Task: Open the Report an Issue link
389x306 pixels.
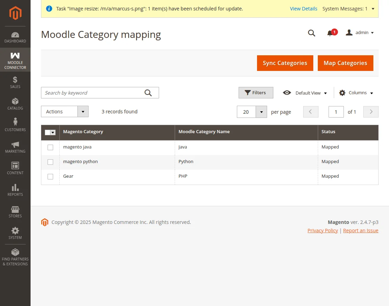Action: 361,231
